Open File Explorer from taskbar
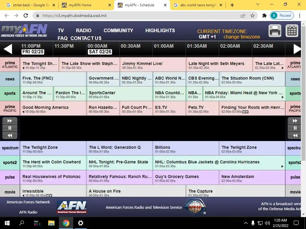The image size is (306, 229). 51,223
